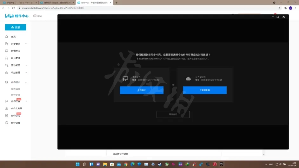Open Chrome from taskbar
This screenshot has height=168, width=299.
tap(126, 164)
